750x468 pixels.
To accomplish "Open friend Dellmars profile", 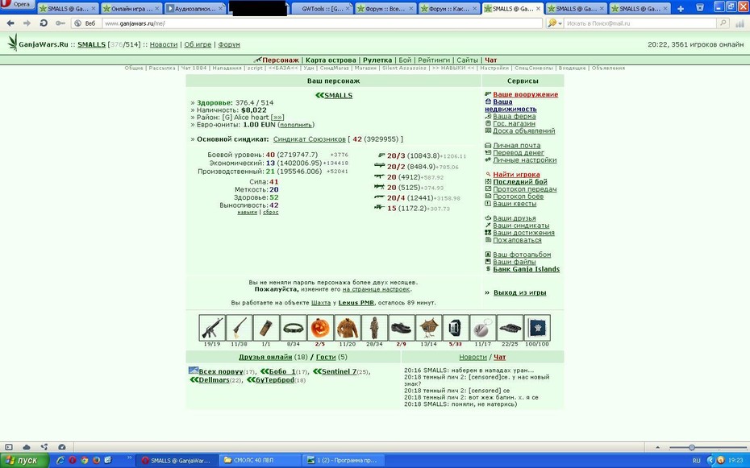I will (x=214, y=380).
